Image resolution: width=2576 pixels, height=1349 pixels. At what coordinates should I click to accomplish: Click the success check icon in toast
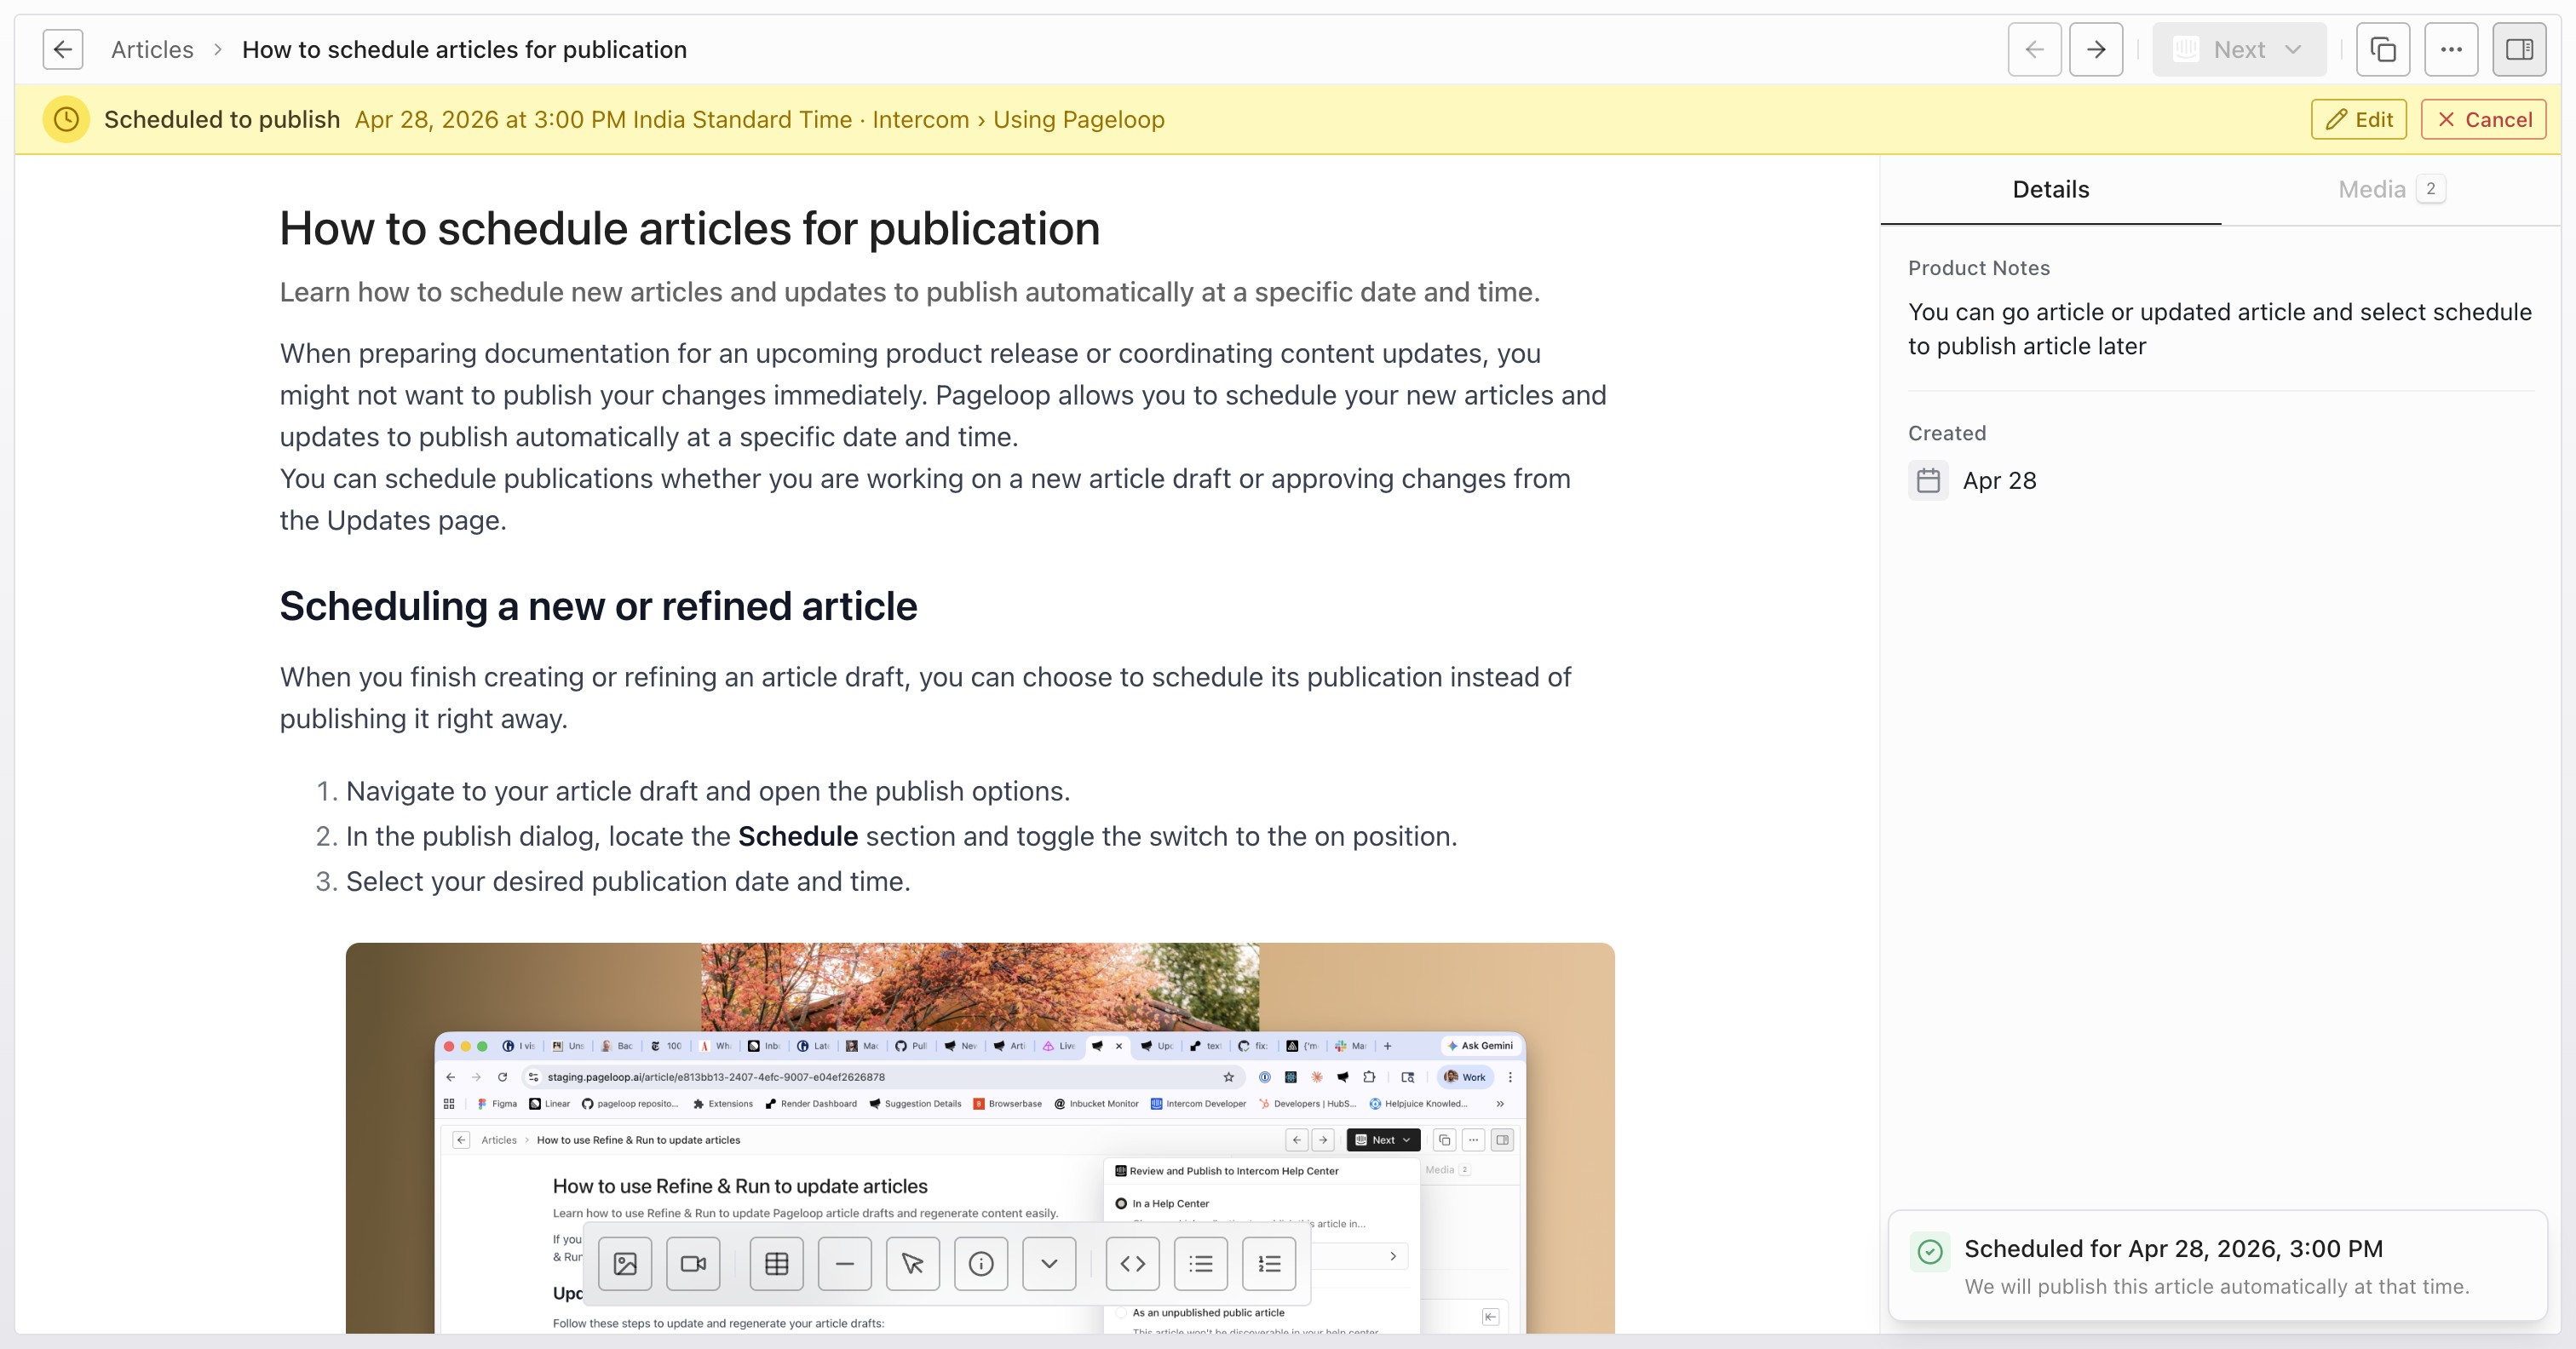[1930, 1251]
